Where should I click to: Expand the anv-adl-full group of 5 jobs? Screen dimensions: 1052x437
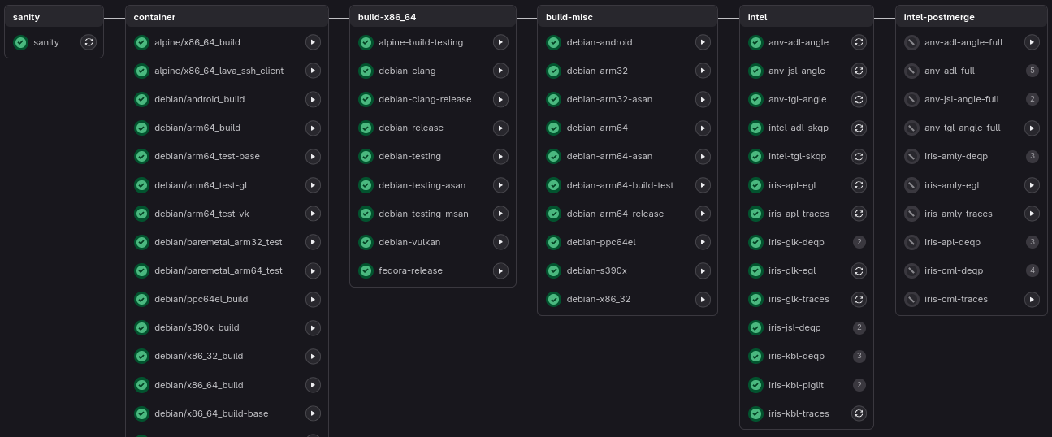pyautogui.click(x=1033, y=71)
